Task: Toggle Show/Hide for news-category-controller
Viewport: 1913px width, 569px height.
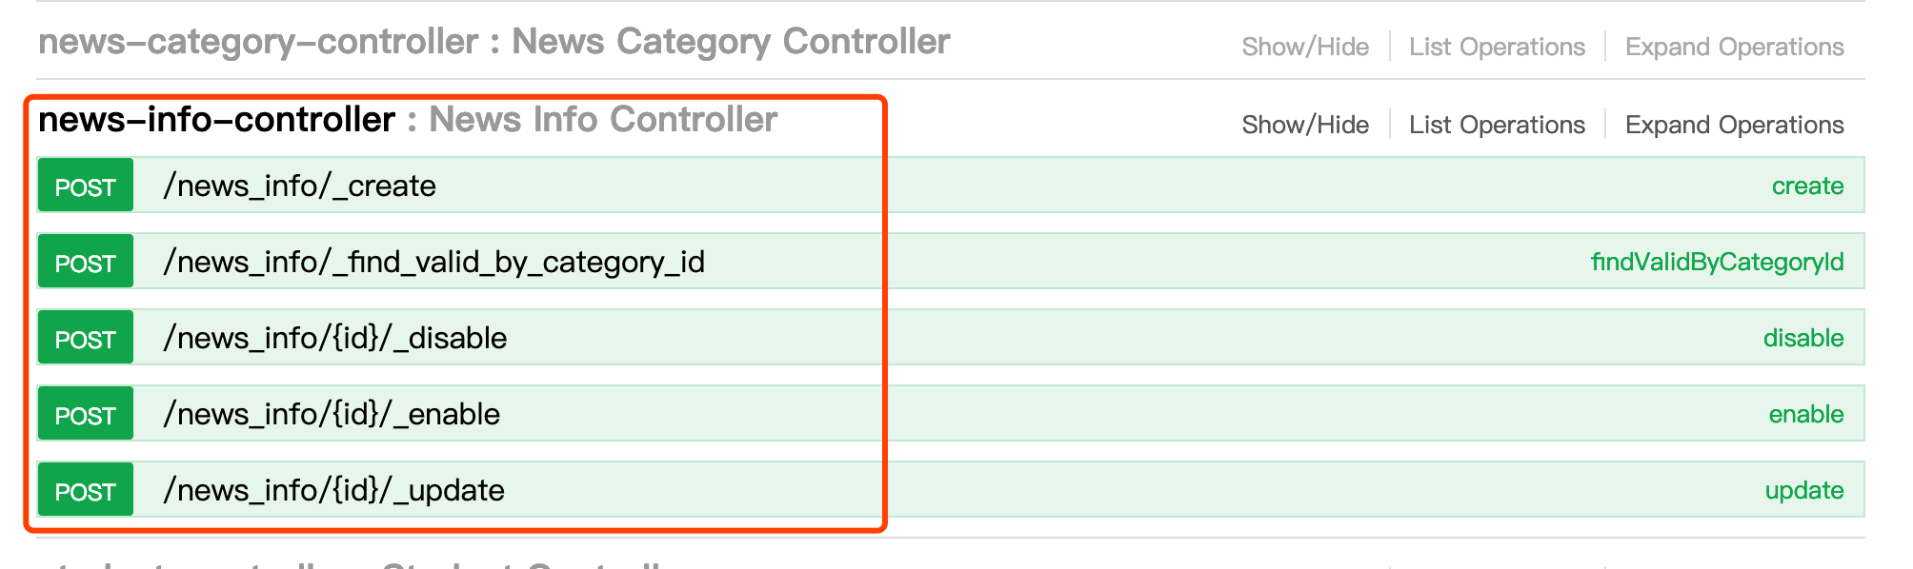Action: pos(1305,47)
